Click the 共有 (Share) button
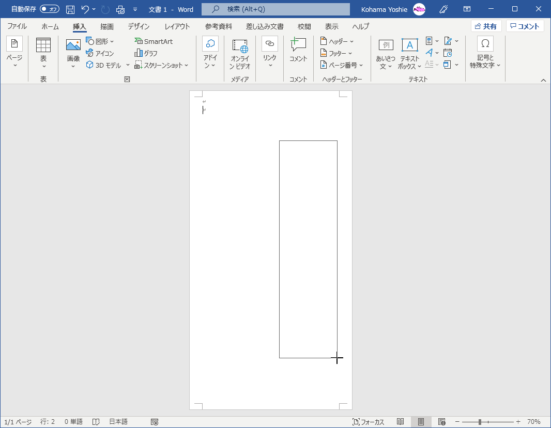Image resolution: width=551 pixels, height=428 pixels. coord(486,26)
